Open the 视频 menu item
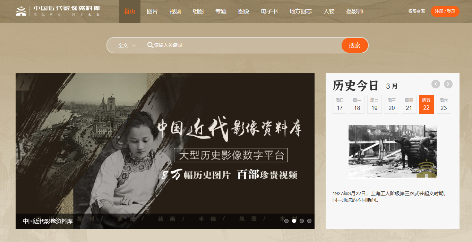Viewport: 472px width, 242px height. [x=175, y=11]
